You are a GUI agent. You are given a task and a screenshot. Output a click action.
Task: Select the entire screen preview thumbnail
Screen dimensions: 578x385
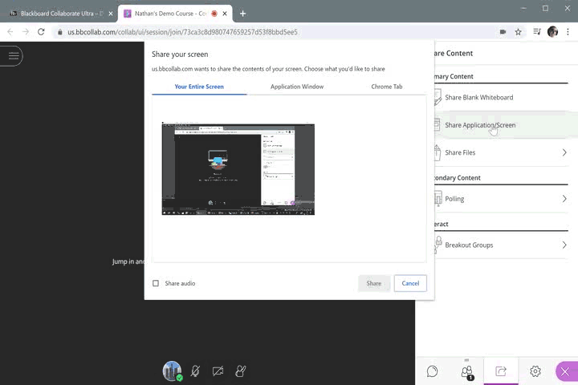coord(238,168)
